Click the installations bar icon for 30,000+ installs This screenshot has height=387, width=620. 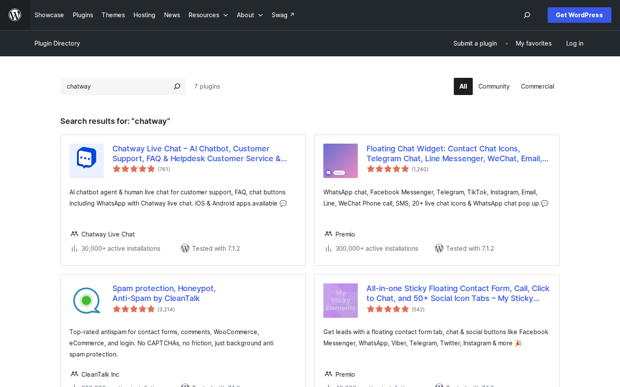point(74,249)
